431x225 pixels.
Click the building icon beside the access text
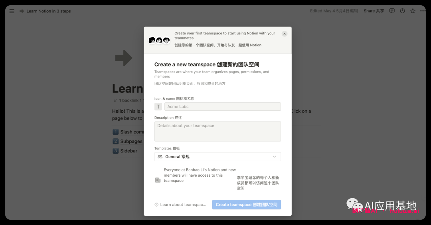pos(158,180)
